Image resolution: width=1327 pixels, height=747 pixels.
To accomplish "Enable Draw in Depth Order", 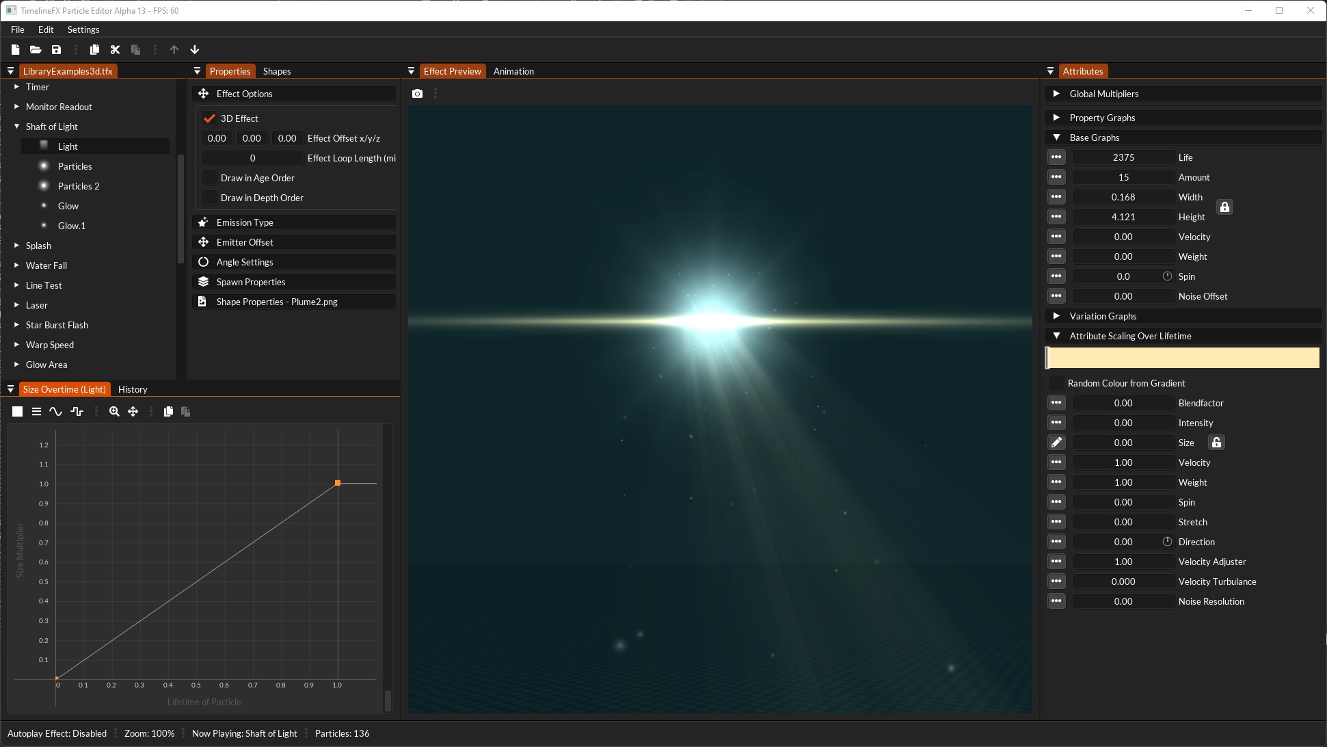I will pyautogui.click(x=209, y=197).
